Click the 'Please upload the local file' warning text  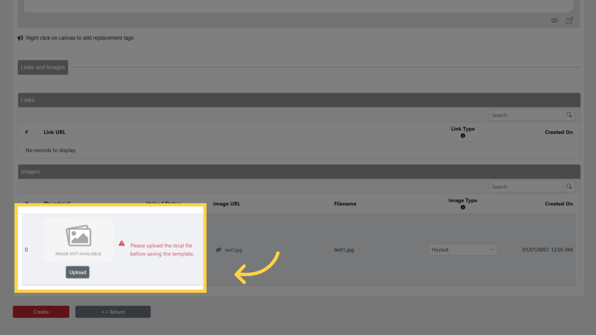pyautogui.click(x=162, y=250)
